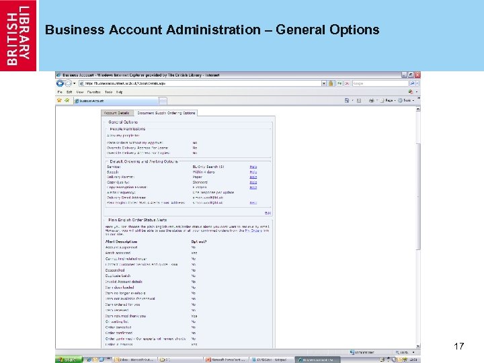This screenshot has width=484, height=363.
Task: Open the Favorites menu
Action: (94, 92)
